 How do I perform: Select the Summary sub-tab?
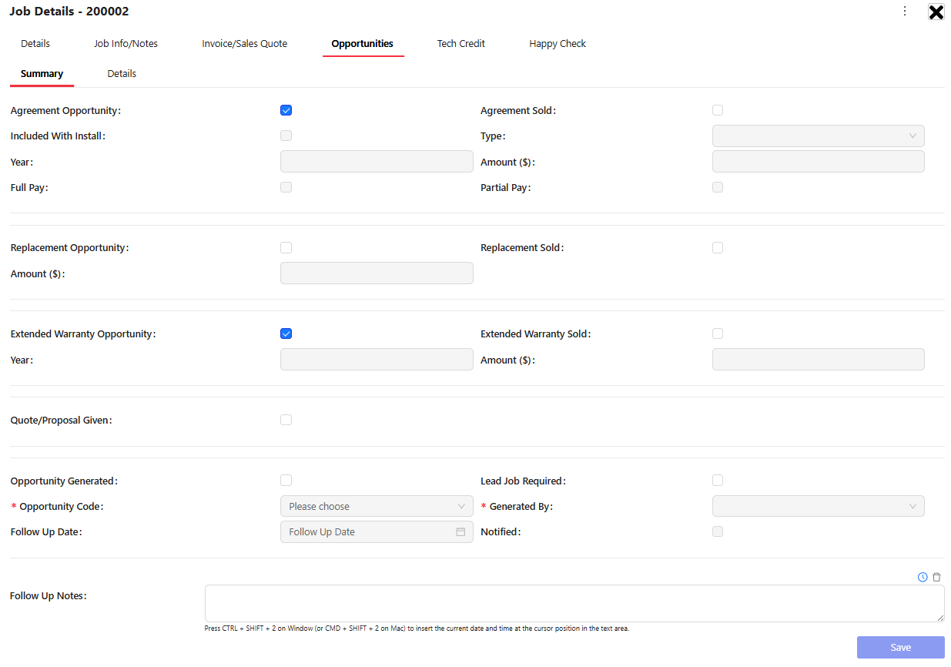click(x=42, y=74)
